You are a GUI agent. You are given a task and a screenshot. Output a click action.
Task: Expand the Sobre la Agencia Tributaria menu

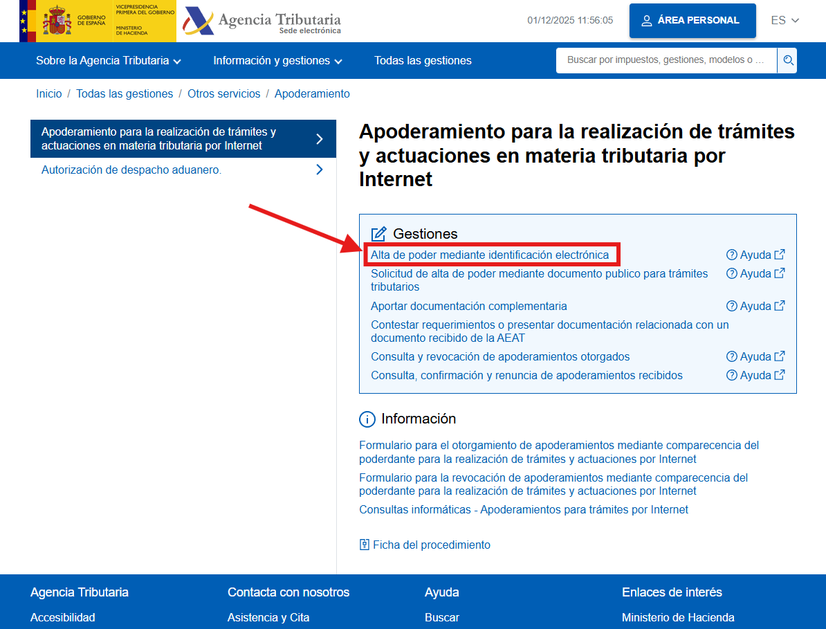108,60
